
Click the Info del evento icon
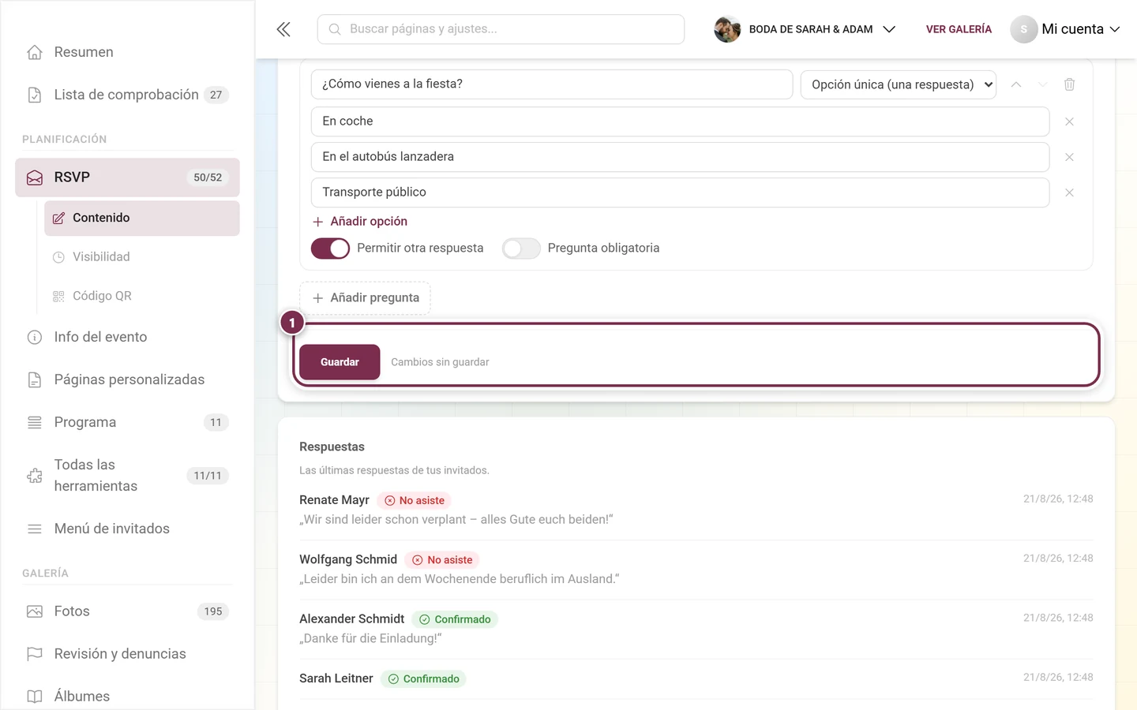point(35,338)
